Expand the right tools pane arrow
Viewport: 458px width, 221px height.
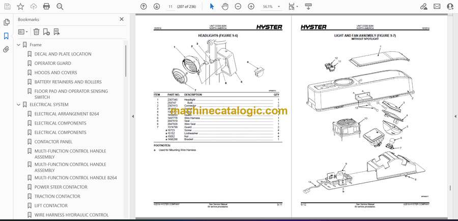point(455,116)
